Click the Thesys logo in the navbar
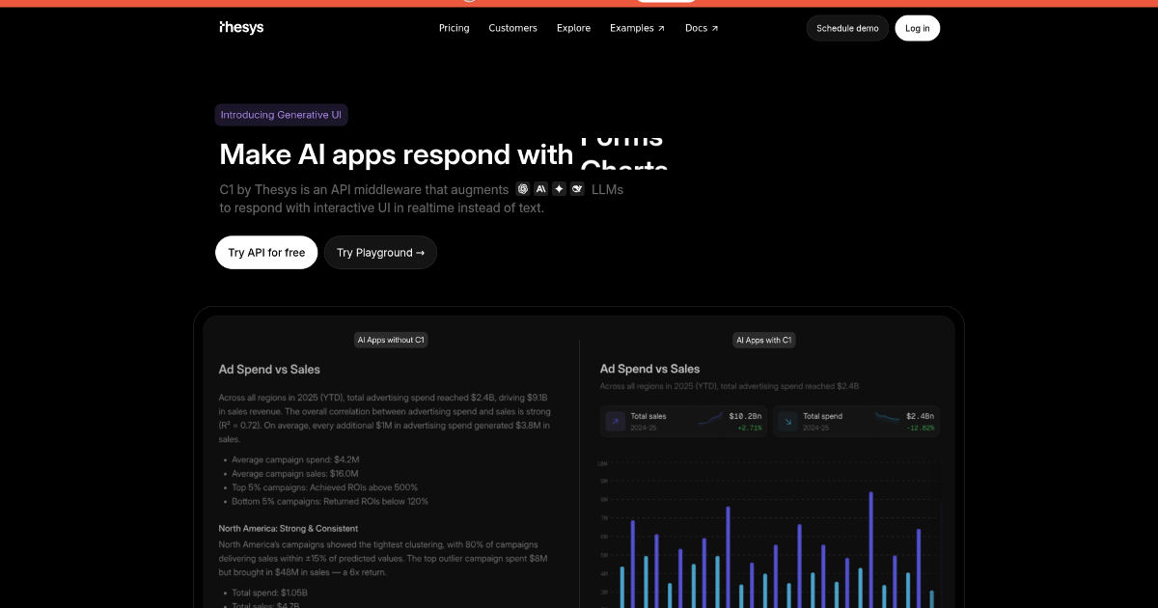 241,27
